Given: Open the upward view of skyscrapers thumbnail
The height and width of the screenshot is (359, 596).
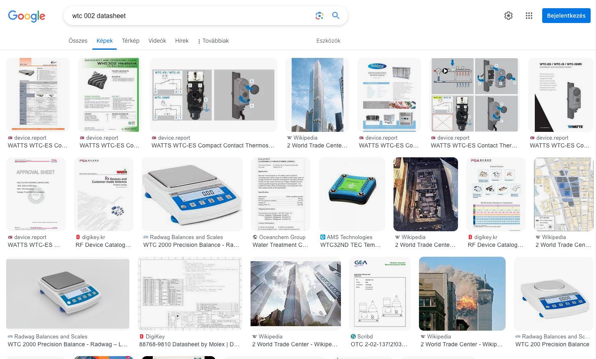Looking at the screenshot, I should [x=296, y=294].
